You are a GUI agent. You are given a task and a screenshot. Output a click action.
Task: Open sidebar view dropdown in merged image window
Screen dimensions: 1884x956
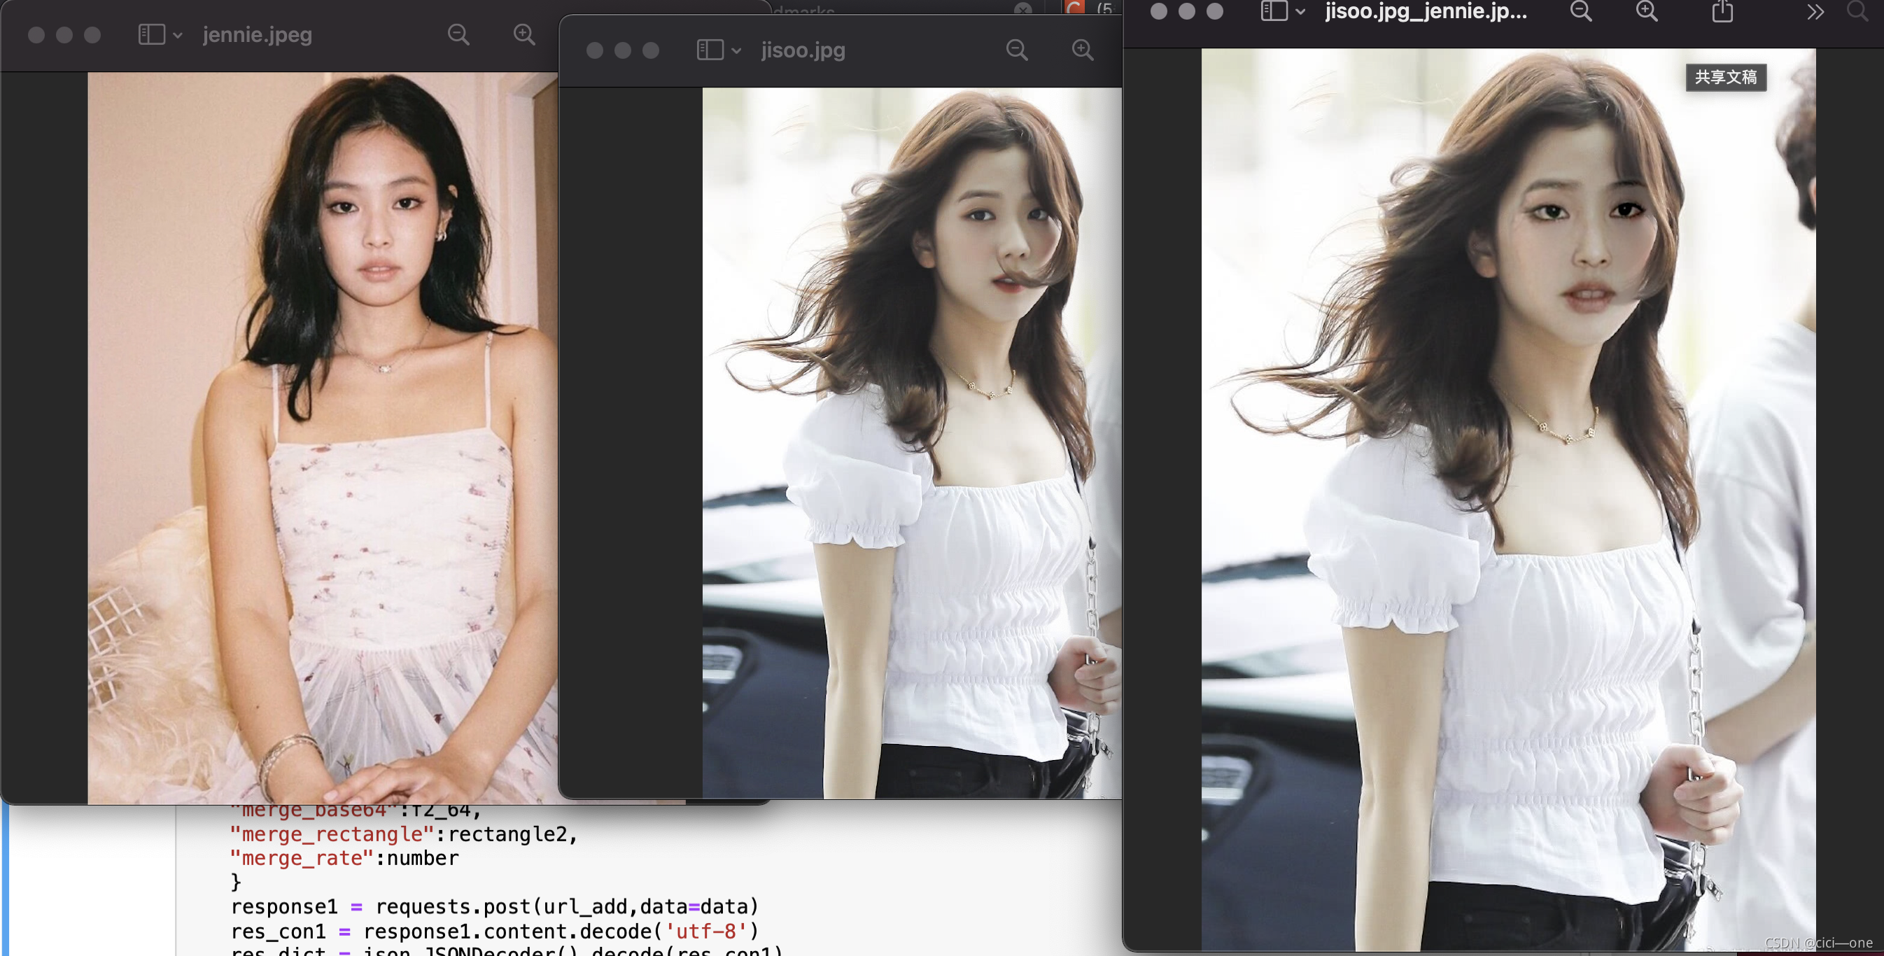click(1300, 12)
